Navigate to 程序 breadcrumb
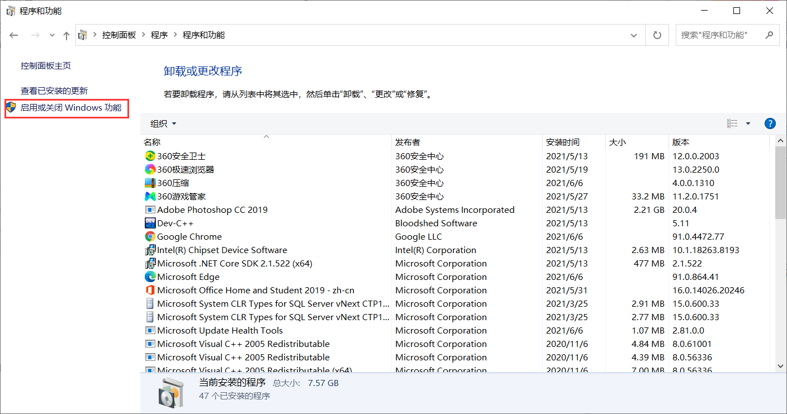This screenshot has width=787, height=414. (159, 35)
